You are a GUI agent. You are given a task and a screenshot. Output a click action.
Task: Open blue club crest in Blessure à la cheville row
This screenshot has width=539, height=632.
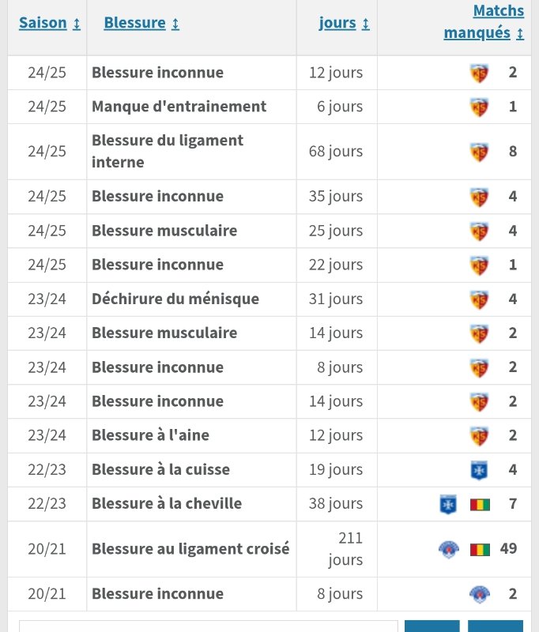tap(448, 504)
